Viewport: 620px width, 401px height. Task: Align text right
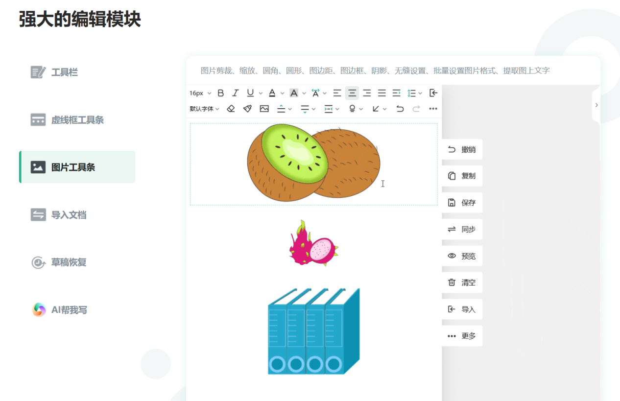(367, 93)
